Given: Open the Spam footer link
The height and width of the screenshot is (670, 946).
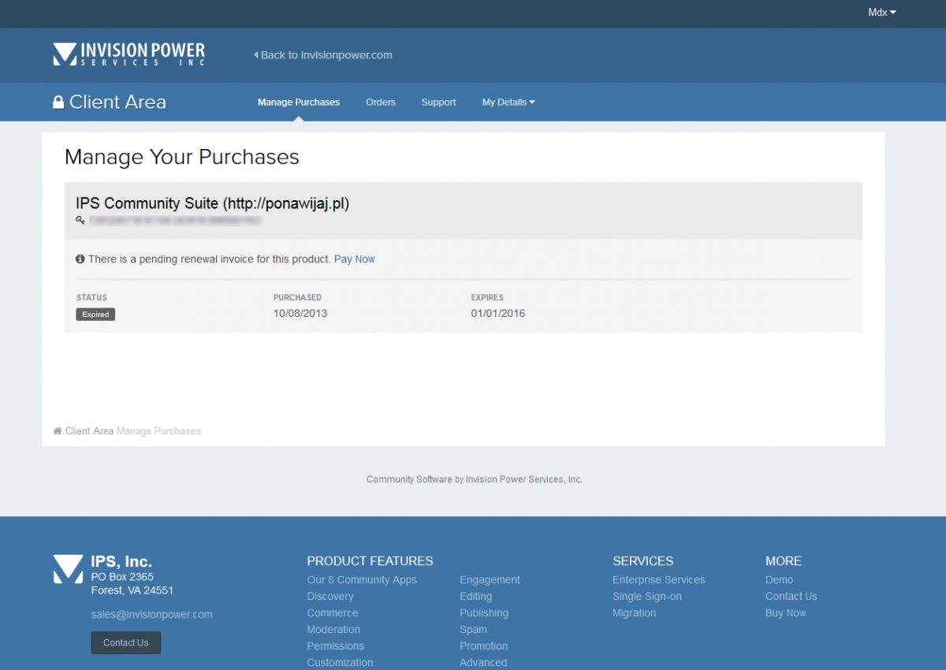Looking at the screenshot, I should point(474,630).
